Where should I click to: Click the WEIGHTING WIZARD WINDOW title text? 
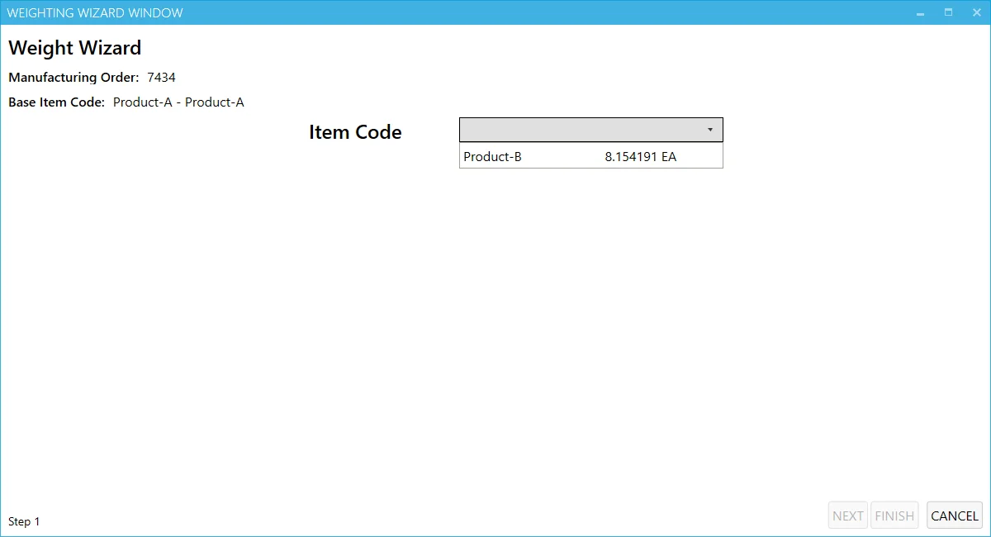[95, 13]
